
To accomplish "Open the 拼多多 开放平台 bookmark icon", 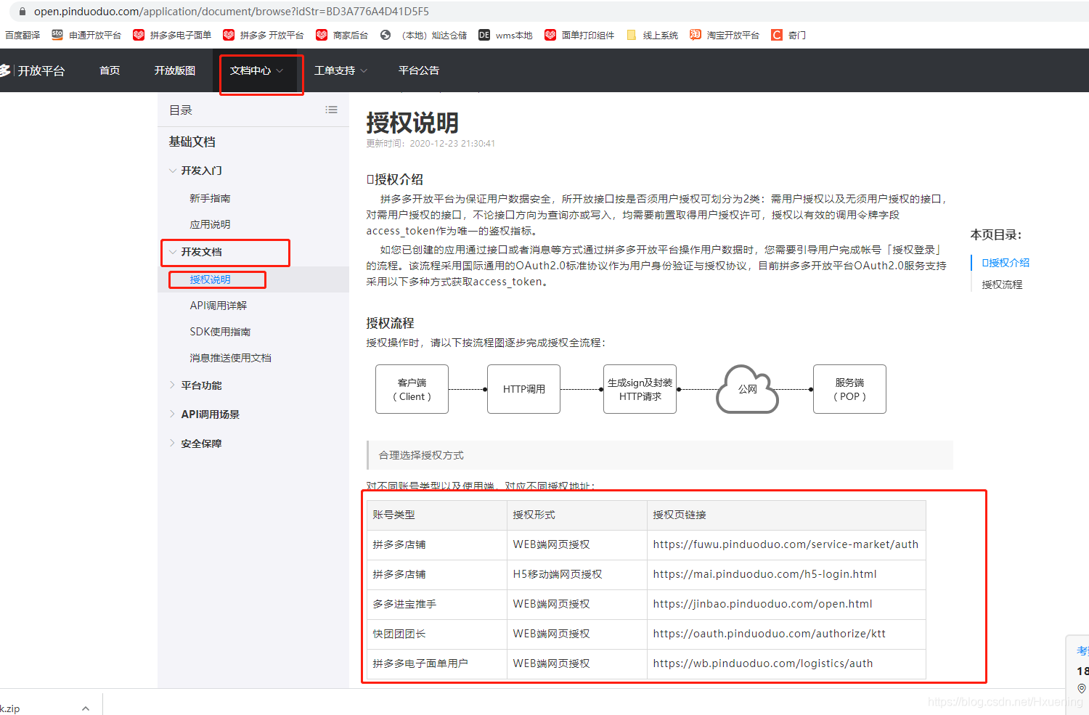I will tap(229, 35).
